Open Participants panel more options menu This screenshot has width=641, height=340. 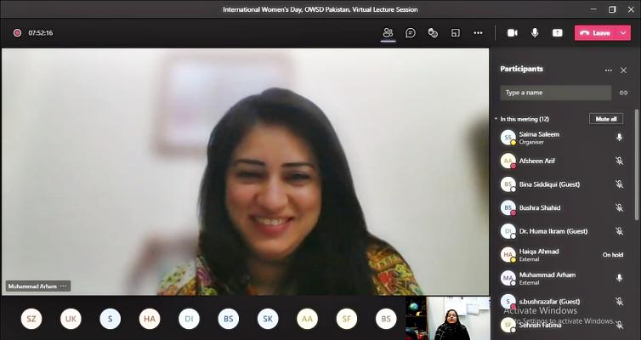(608, 70)
